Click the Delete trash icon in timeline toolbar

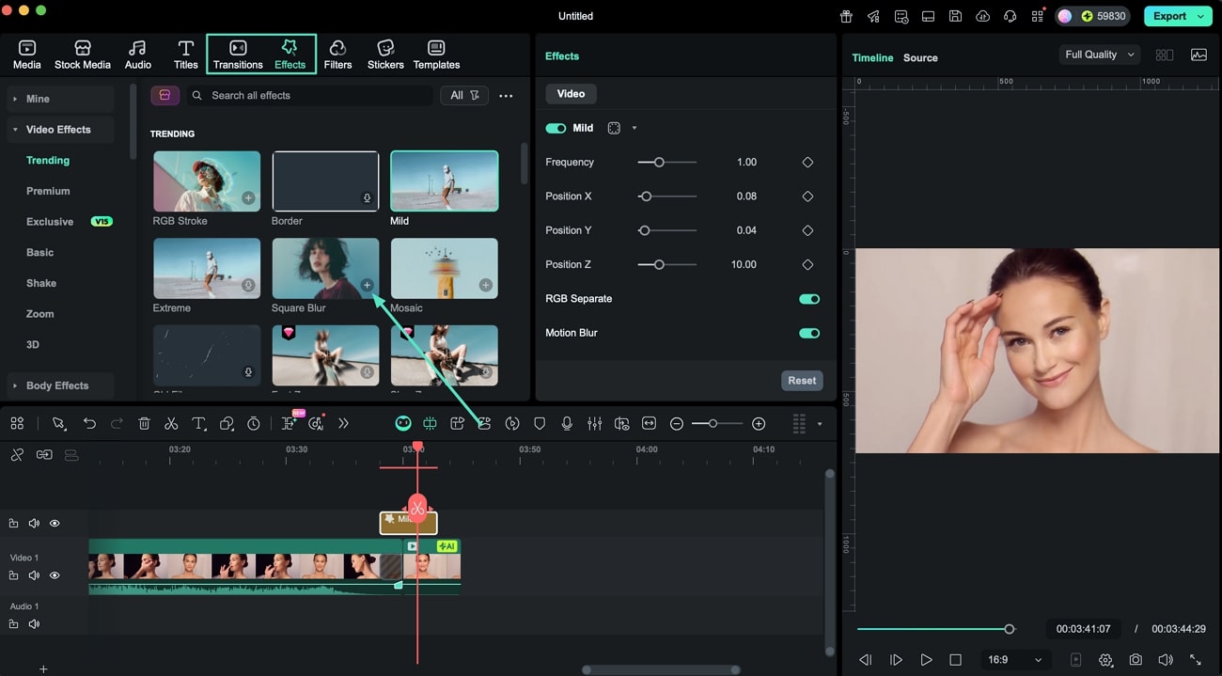144,423
